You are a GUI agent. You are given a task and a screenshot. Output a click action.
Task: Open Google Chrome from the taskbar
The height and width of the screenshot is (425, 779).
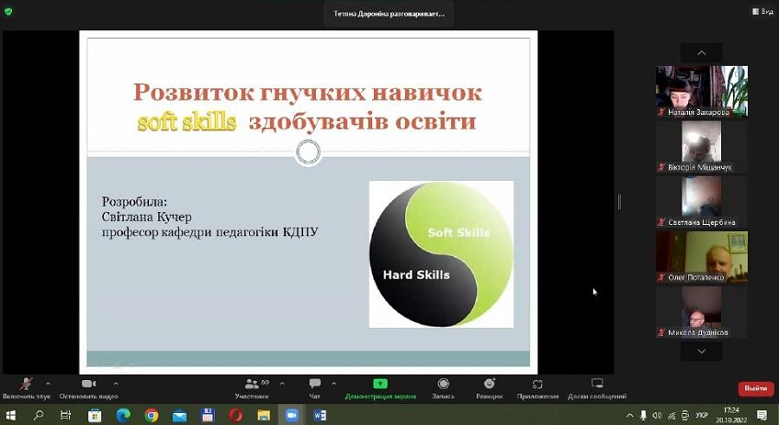pos(151,415)
